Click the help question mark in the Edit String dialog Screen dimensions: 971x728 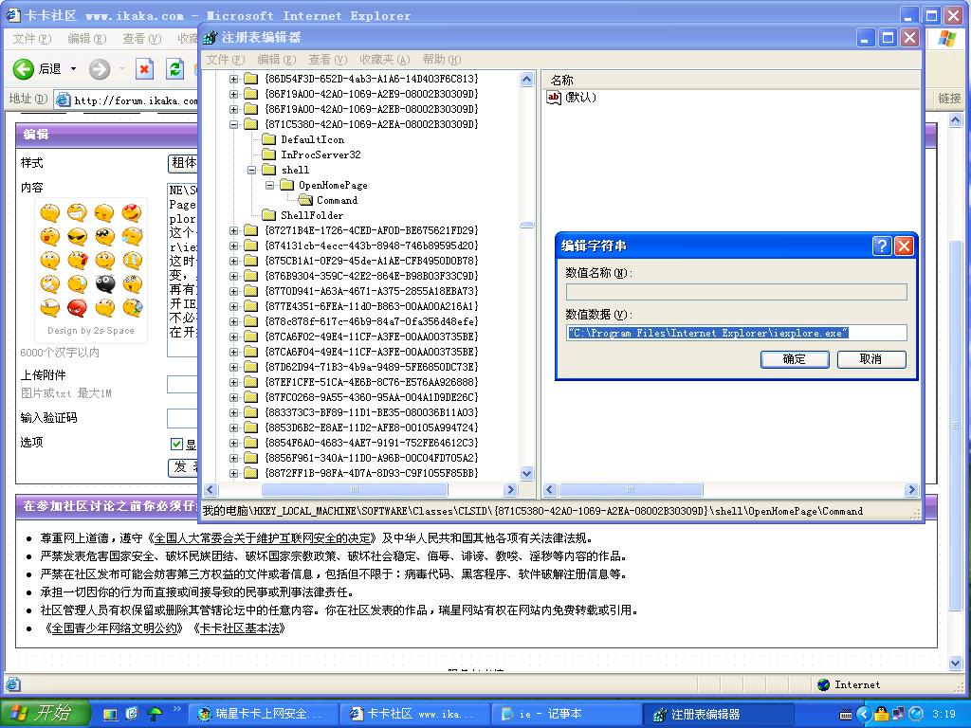click(x=882, y=246)
